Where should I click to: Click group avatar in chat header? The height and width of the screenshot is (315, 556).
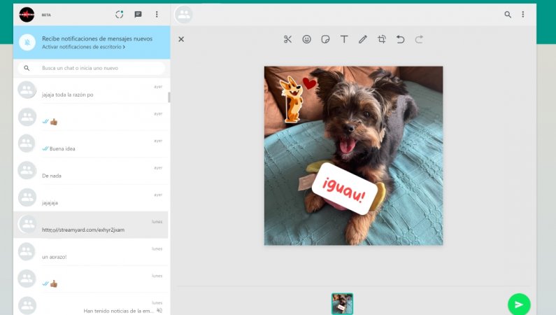[x=184, y=15]
